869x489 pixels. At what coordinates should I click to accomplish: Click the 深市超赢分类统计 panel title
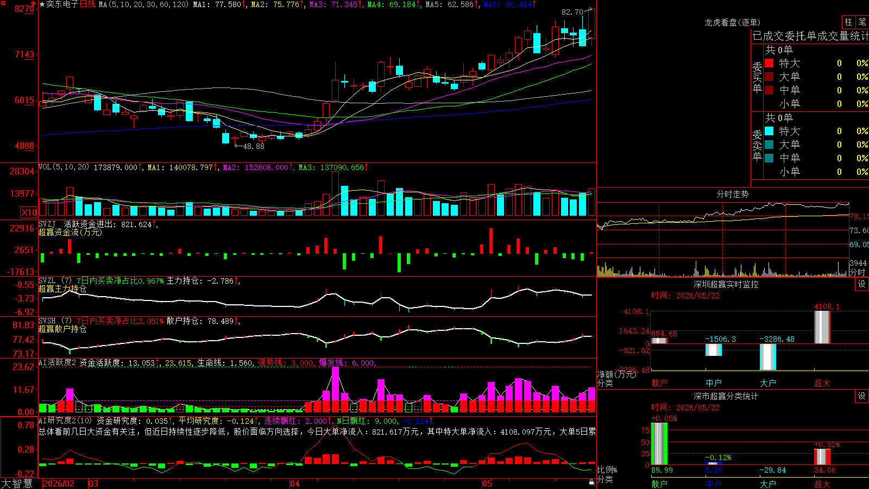(726, 396)
